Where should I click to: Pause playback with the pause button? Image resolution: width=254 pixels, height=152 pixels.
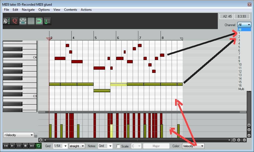[x=19, y=146]
